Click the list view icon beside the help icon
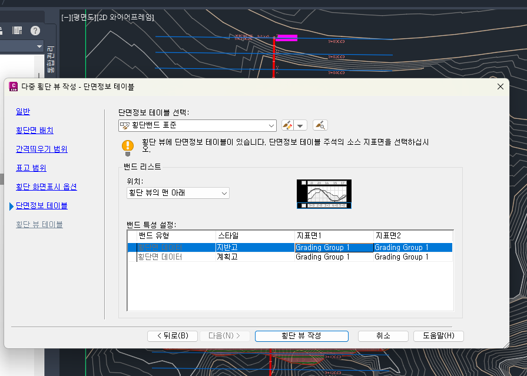 [18, 31]
